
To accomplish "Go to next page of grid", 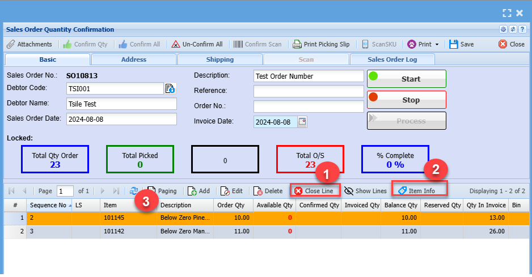I will [x=103, y=191].
